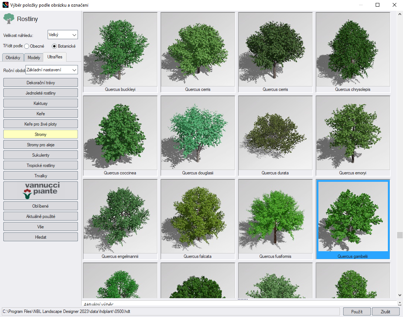Click the Třídit podle label
This screenshot has width=403, height=317.
(13, 46)
